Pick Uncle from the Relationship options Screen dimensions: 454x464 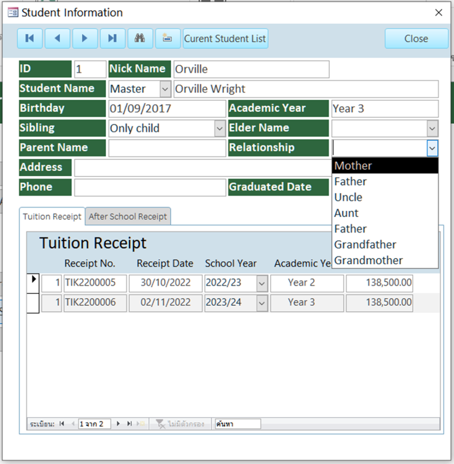coord(385,198)
